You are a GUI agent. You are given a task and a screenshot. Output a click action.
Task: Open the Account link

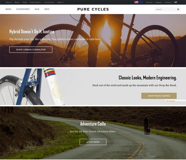click(x=149, y=2)
